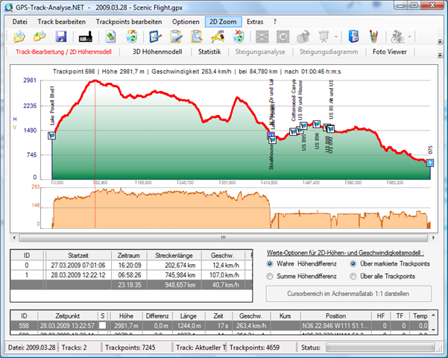This screenshot has width=448, height=358.
Task: Tick the S column checkbox for trackpoint 598
Action: coord(103,326)
